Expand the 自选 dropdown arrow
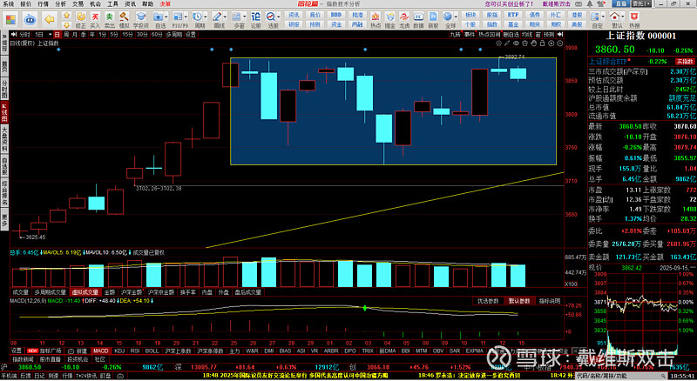The width and height of the screenshot is (697, 381). coord(166,17)
